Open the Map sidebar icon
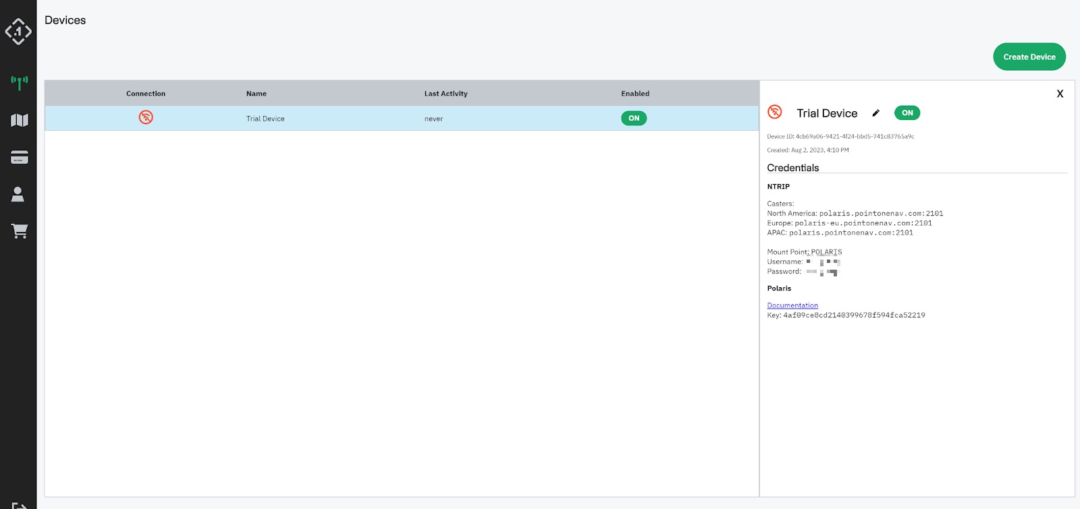1080x509 pixels. [20, 120]
